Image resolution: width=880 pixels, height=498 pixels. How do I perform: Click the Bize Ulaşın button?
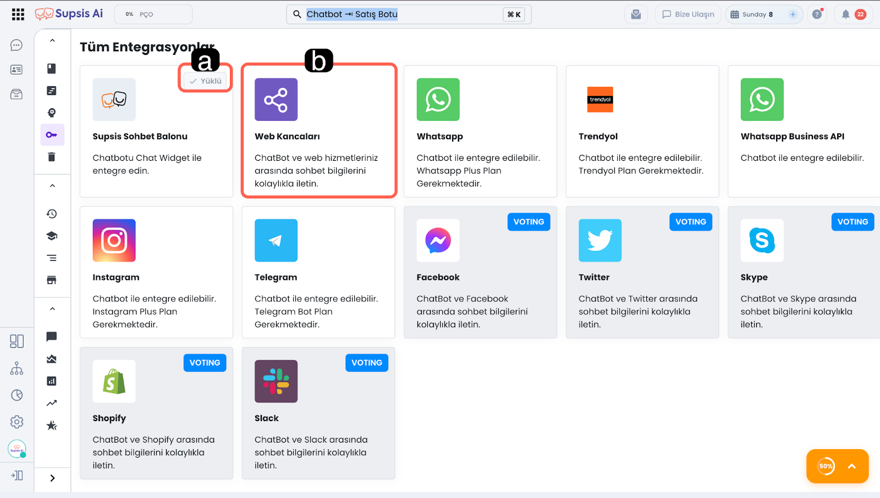pyautogui.click(x=688, y=14)
